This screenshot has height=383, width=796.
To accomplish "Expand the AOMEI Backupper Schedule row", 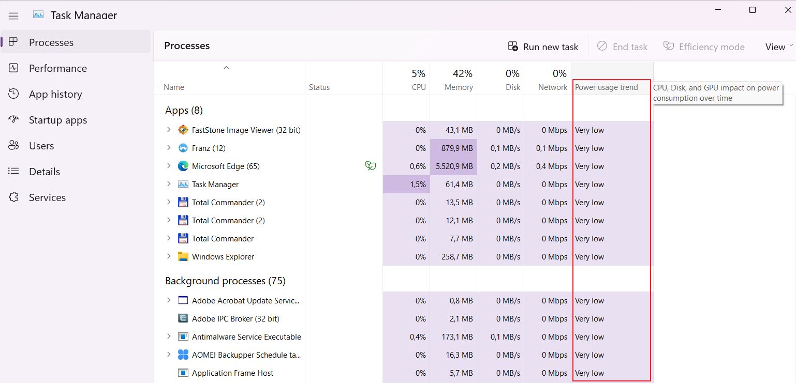I will [168, 355].
